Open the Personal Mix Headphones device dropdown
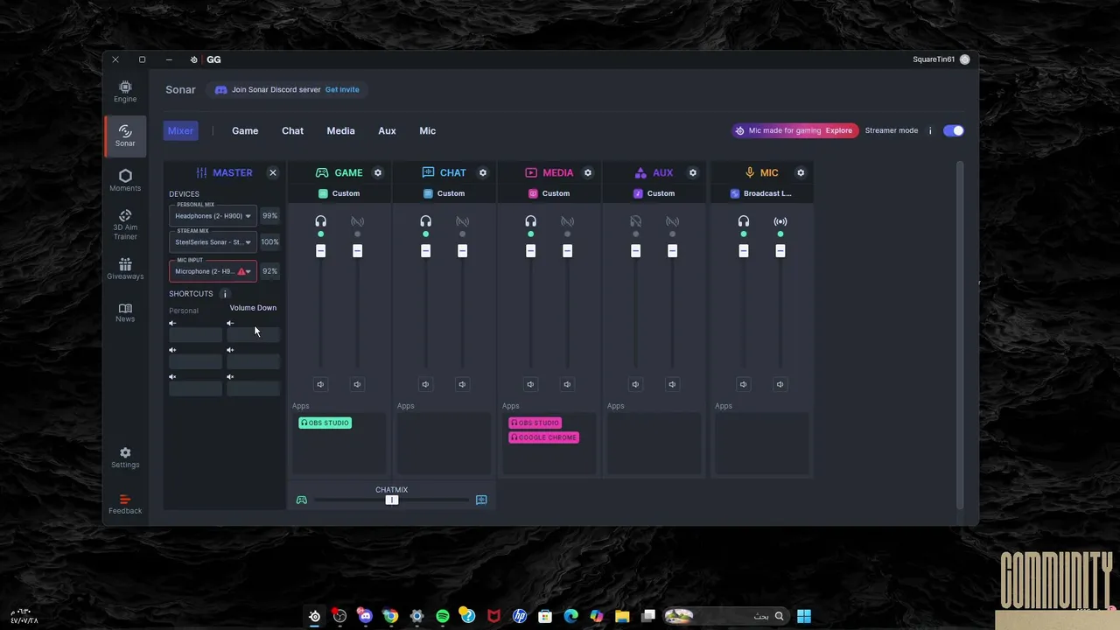The width and height of the screenshot is (1120, 630). (x=213, y=216)
